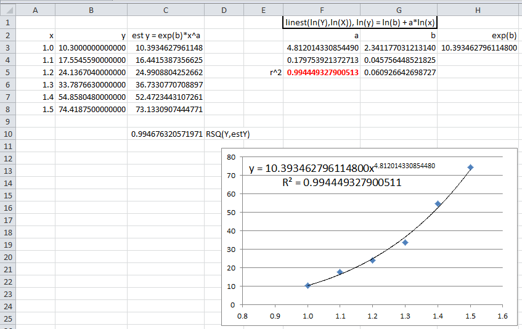This screenshot has width=522, height=329.
Task: Click the linest formula description cell
Action: click(x=360, y=23)
